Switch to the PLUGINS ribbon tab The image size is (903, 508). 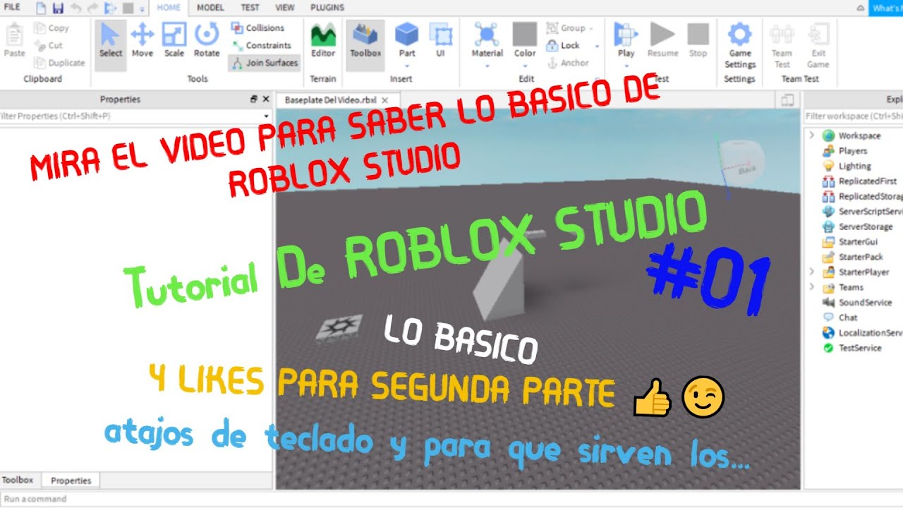[327, 8]
